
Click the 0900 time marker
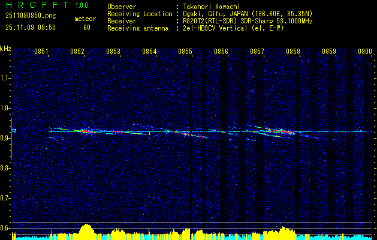[x=365, y=52]
